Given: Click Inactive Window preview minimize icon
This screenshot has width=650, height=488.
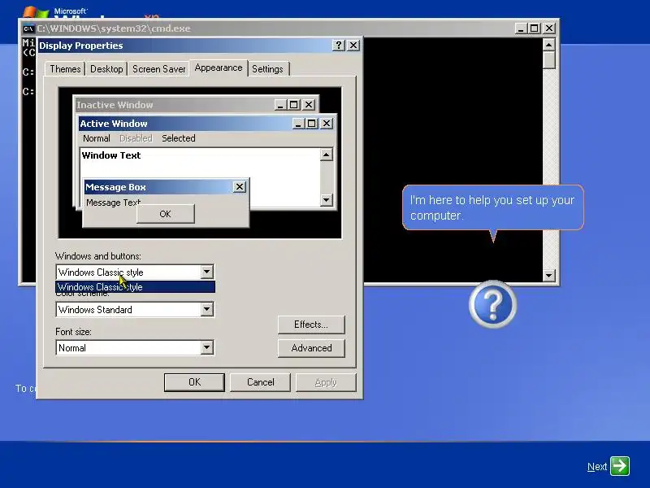Looking at the screenshot, I should click(280, 105).
